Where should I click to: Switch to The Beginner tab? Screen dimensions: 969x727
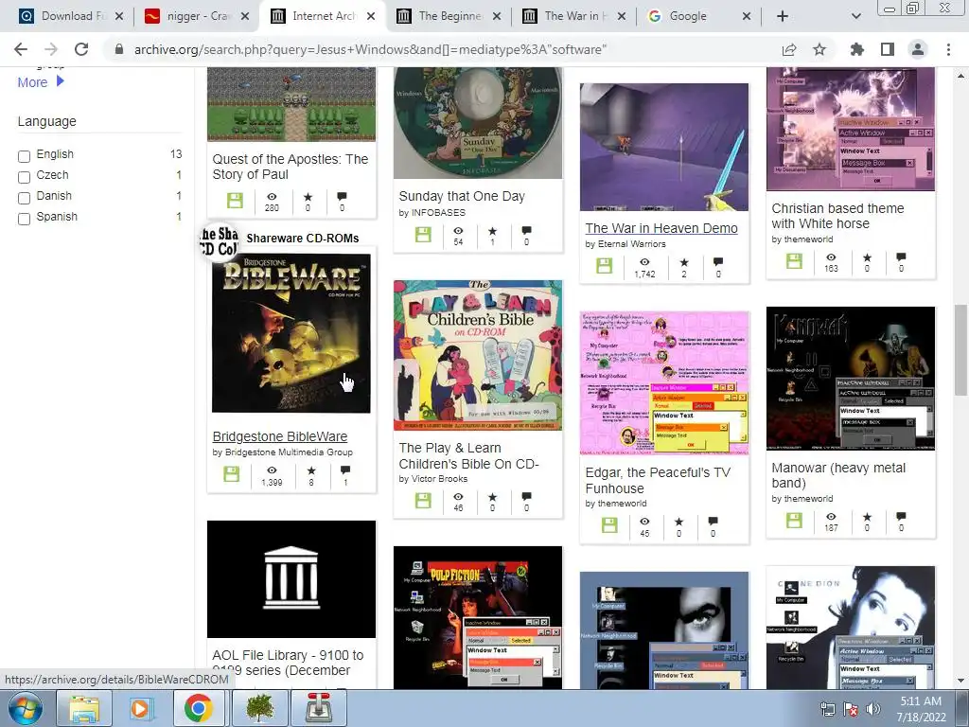[x=449, y=16]
